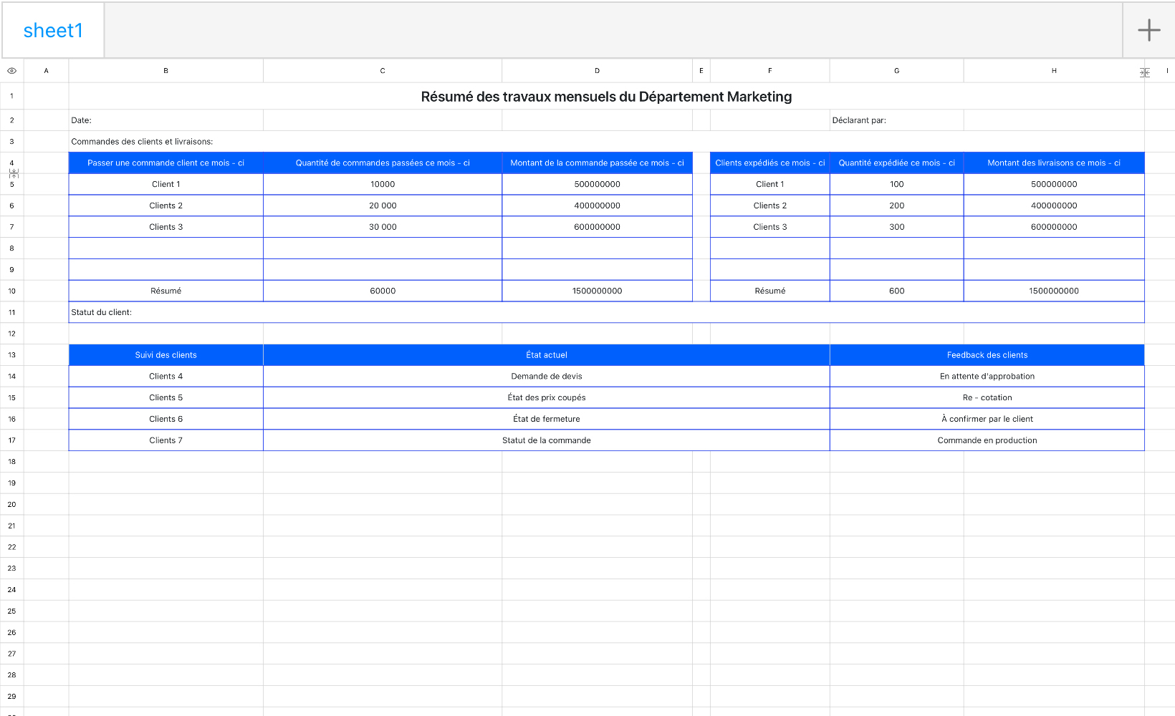Image resolution: width=1175 pixels, height=716 pixels.
Task: Click header 'Montant des livraisons ce mois - ci'
Action: pyautogui.click(x=1054, y=163)
